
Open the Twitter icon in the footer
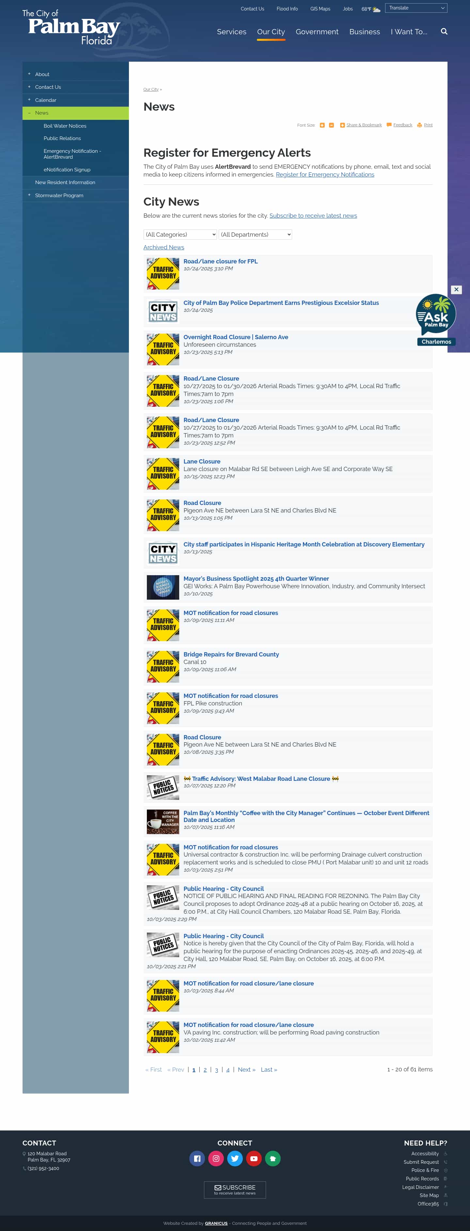point(235,1158)
